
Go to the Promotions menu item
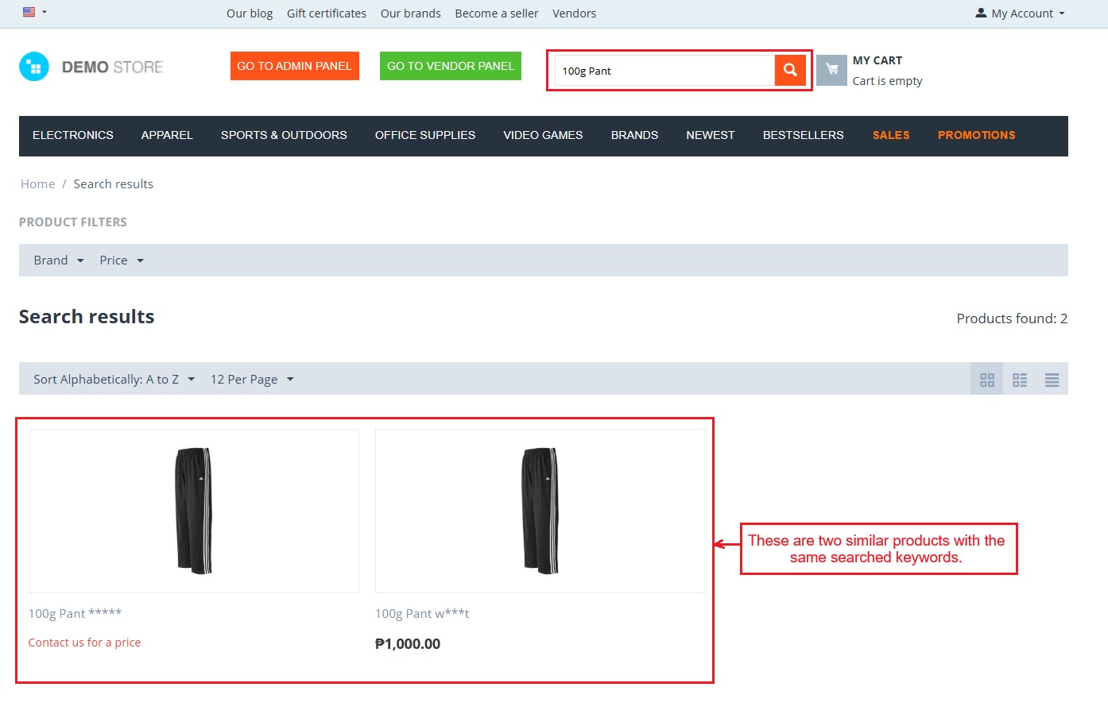(976, 135)
